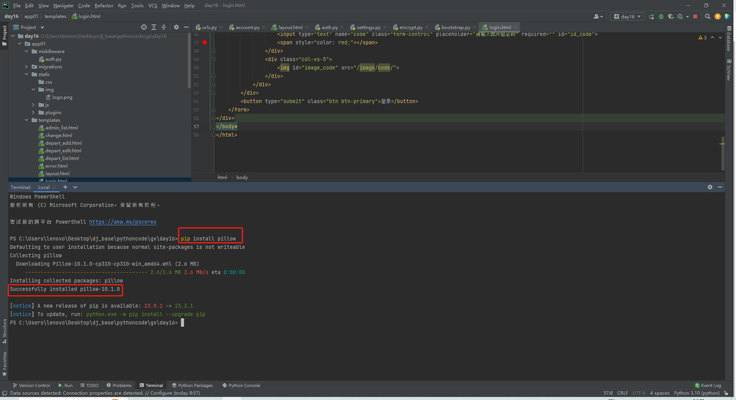Viewport: 736px width, 400px height.
Task: Close the encrypt.py editor tab
Action: coord(427,27)
